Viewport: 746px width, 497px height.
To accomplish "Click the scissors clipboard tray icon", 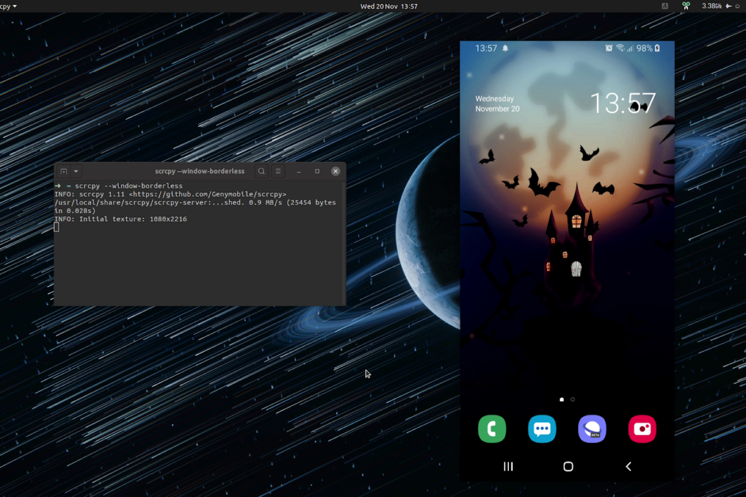I will click(x=686, y=6).
